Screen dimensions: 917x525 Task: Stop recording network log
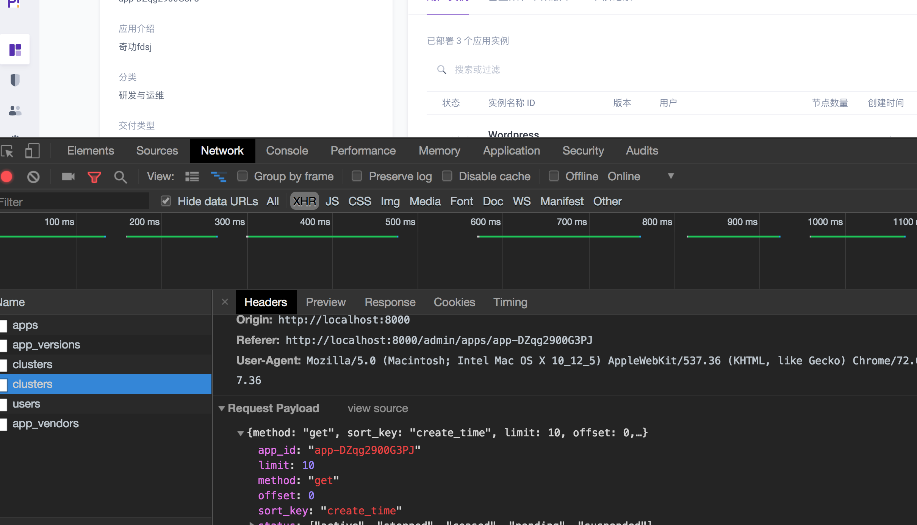pos(6,176)
